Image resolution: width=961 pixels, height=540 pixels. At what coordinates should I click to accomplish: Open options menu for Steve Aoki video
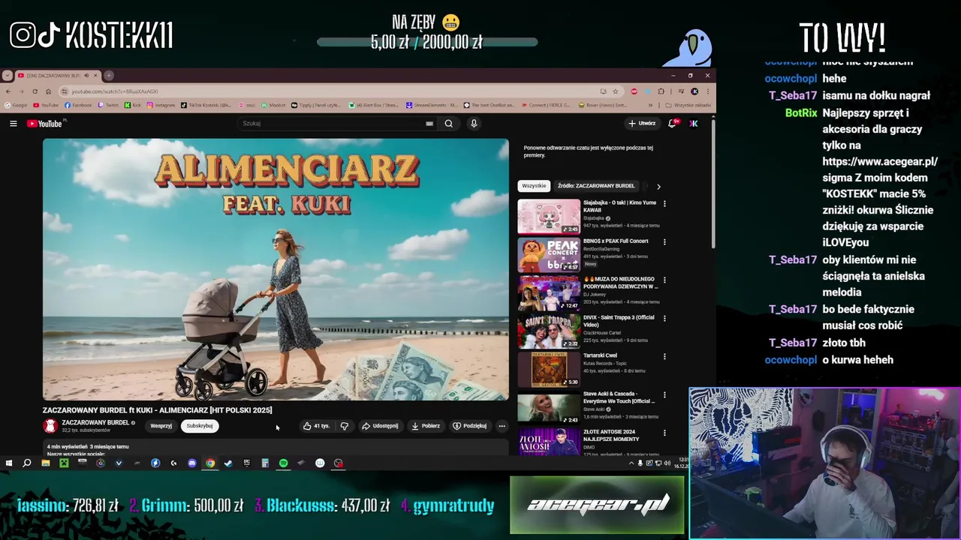(x=664, y=394)
